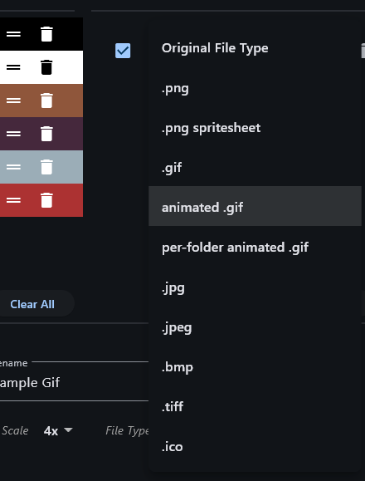This screenshot has width=365, height=481.
Task: Pick animated .gif option
Action: [x=255, y=206]
